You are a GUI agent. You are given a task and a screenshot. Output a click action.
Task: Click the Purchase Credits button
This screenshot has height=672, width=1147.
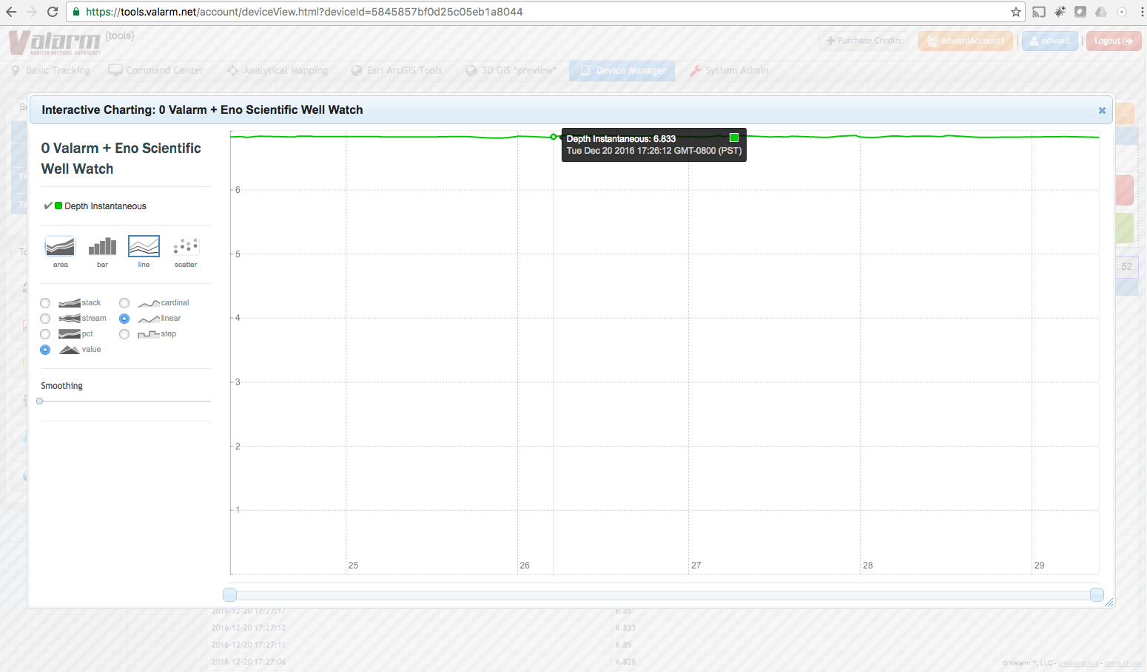click(x=864, y=41)
